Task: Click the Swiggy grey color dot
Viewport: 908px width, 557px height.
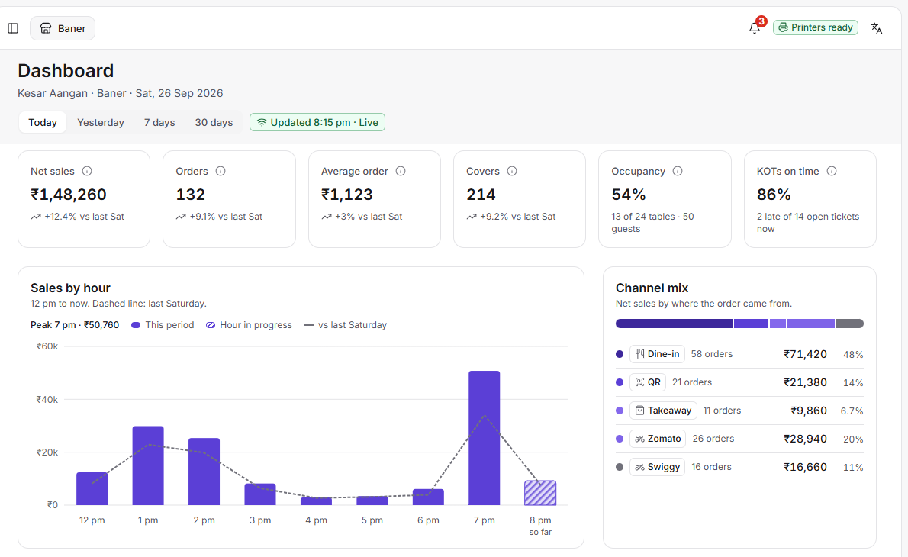Action: click(x=620, y=467)
